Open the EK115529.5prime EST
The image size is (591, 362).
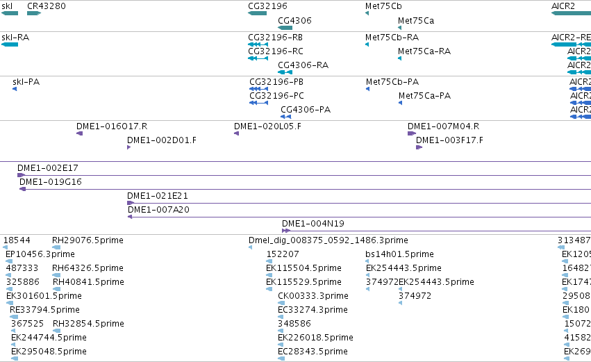[269, 289]
